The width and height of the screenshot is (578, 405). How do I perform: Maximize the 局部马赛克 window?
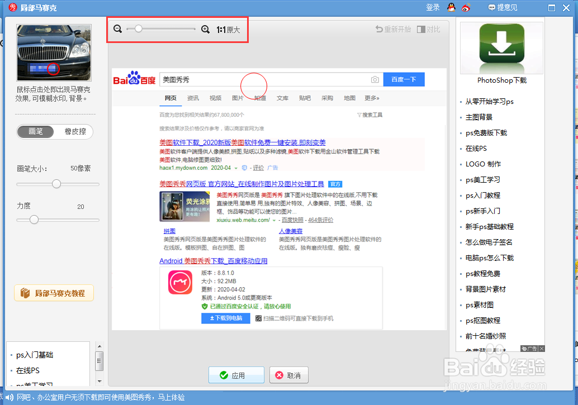tap(552, 8)
